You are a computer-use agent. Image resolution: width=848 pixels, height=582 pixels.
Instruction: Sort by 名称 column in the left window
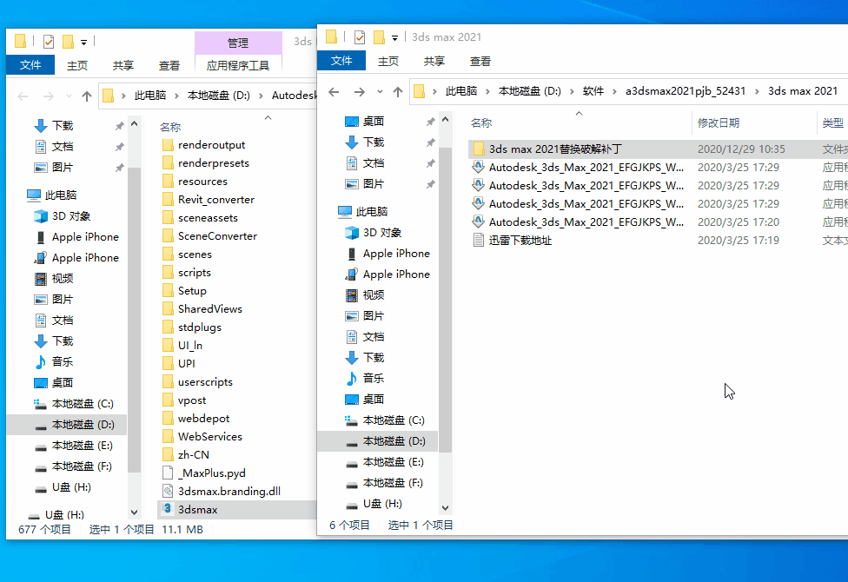click(x=170, y=127)
